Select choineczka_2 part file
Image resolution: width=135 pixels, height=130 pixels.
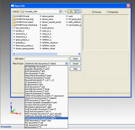20,37
